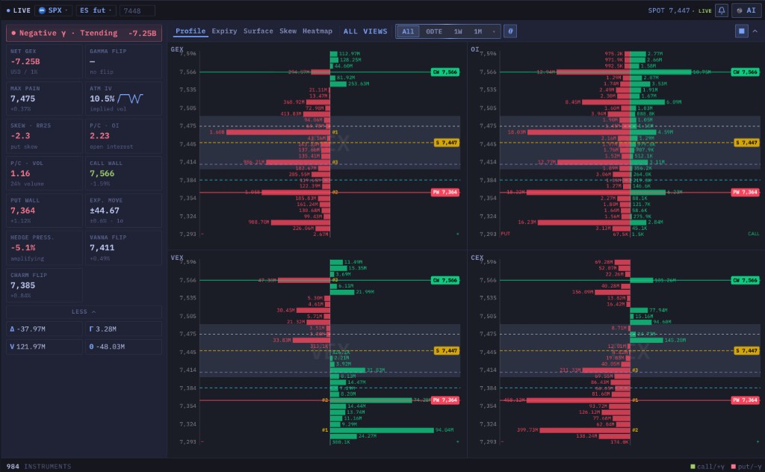The width and height of the screenshot is (765, 472).
Task: Open the SPX symbol dropdown
Action: pos(54,10)
